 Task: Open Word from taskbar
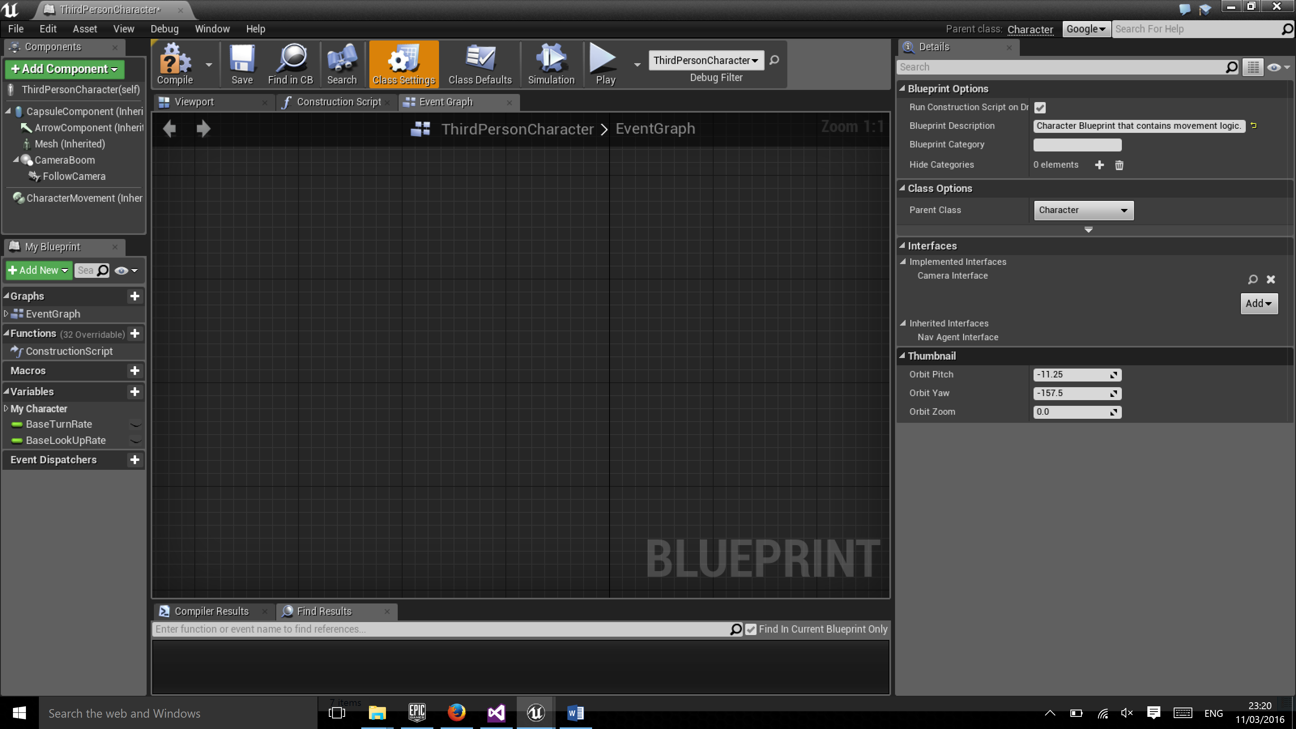click(575, 712)
